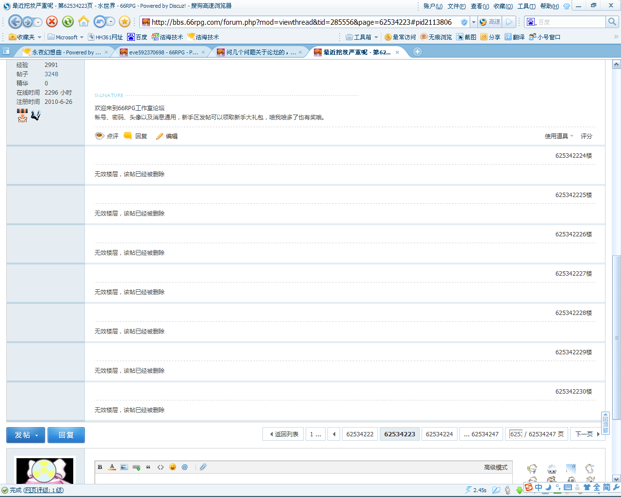Screen dimensions: 621x497
Task: Focus the page number input field
Action: pos(516,434)
